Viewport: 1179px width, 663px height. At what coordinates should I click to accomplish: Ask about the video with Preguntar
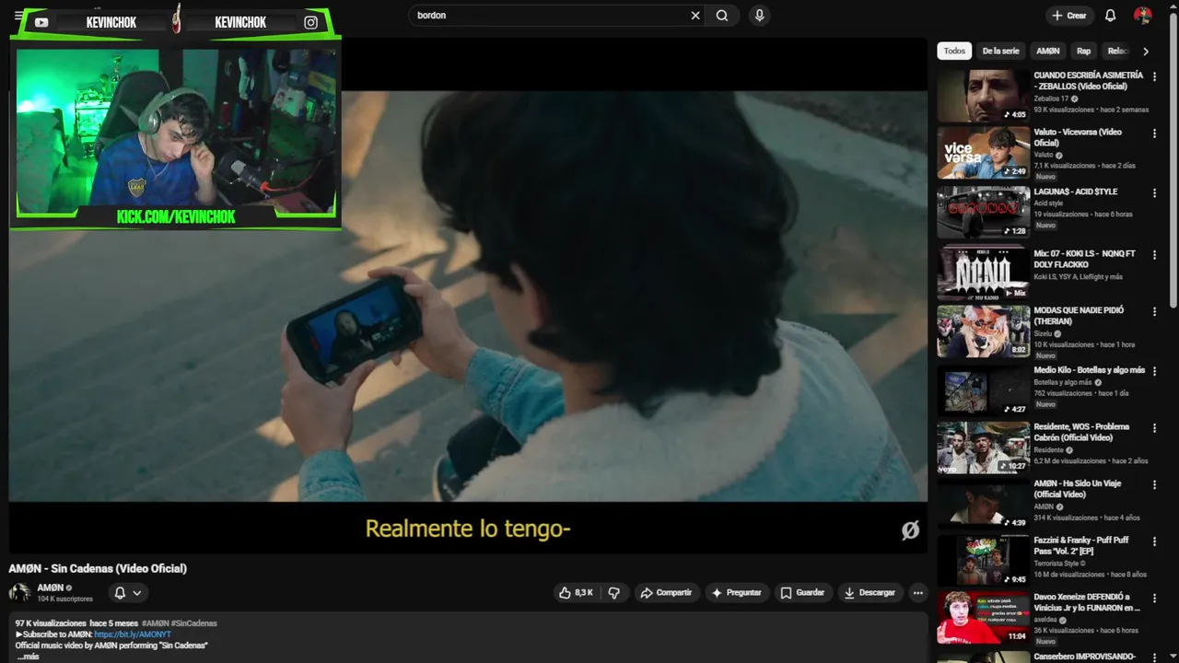pyautogui.click(x=736, y=593)
